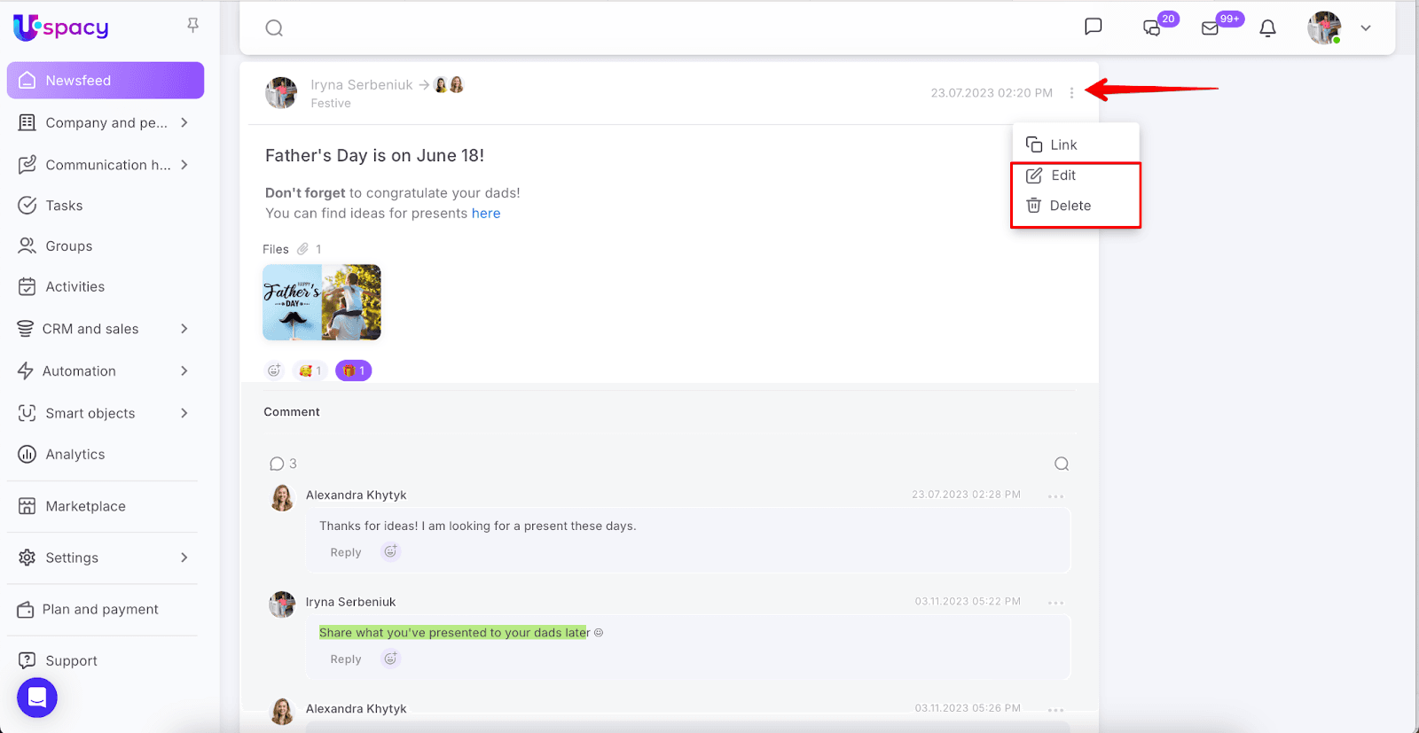Open the blue chat widget button
This screenshot has width=1419, height=733.
(37, 698)
